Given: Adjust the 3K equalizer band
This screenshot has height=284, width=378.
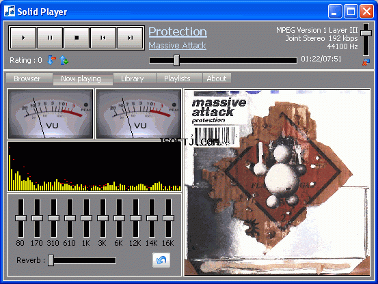Looking at the screenshot, I should pos(103,218).
